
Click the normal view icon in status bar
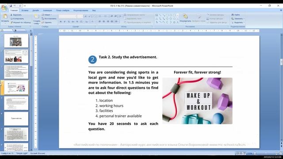(237, 153)
